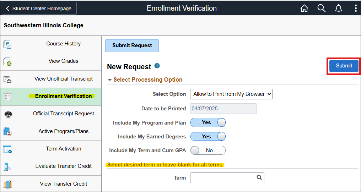Click the View Grades sidebar icon
Viewport: 361px width, 192px height.
(x=7, y=62)
